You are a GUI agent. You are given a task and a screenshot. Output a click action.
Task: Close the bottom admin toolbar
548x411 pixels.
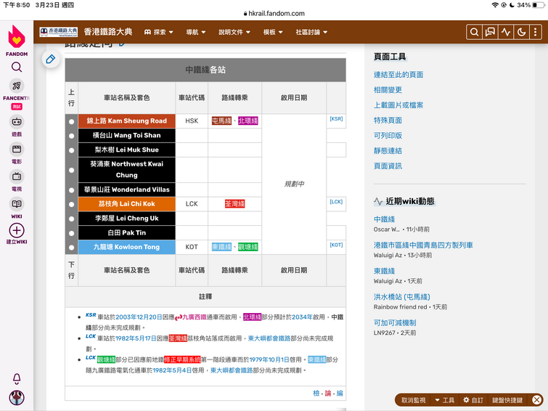point(537,400)
